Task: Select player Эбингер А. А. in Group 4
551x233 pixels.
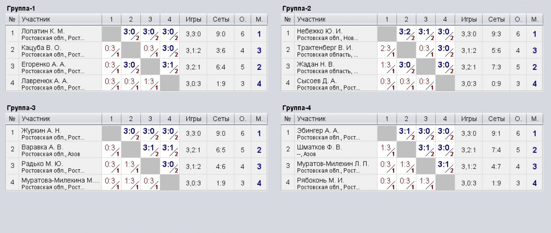Action: (319, 131)
